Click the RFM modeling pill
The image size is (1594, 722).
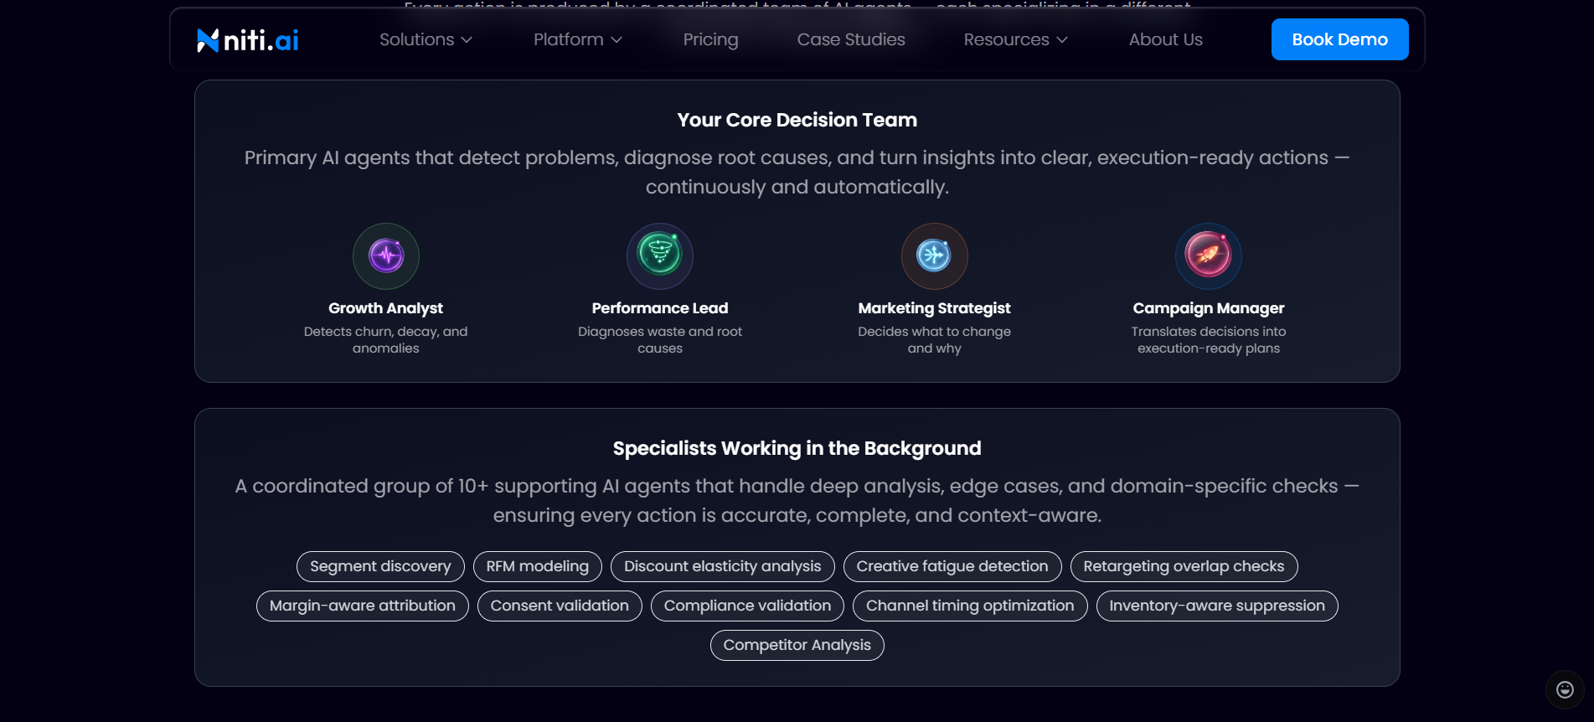537,566
